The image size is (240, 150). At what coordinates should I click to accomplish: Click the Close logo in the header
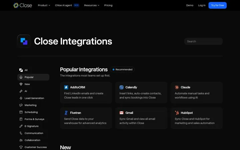pyautogui.click(x=23, y=5)
